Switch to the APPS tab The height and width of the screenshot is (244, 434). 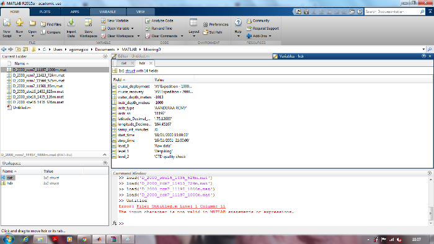click(x=75, y=12)
